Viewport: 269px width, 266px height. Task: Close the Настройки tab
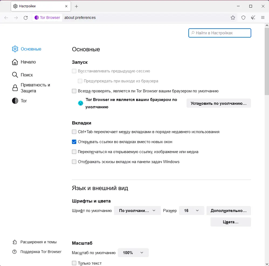[66, 6]
